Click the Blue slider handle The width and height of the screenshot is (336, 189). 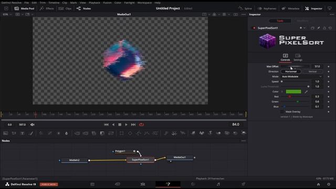(285, 107)
